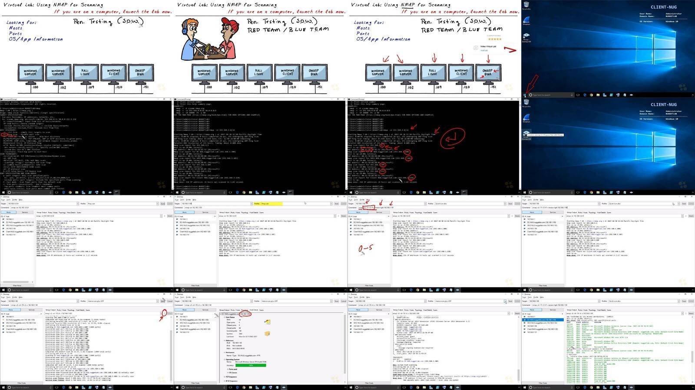Launch Chrome from taskbar in "0-5" frame

(417, 290)
